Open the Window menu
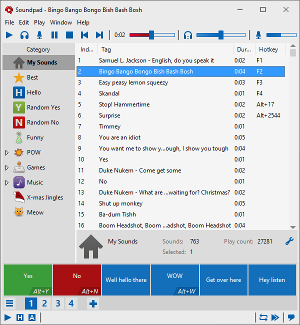300x325 pixels. tap(61, 22)
